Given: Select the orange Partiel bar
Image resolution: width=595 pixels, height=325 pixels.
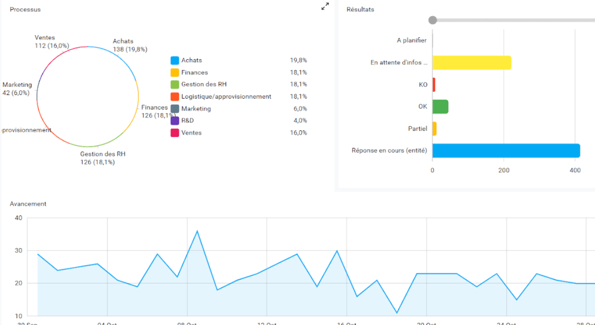Looking at the screenshot, I should 434,129.
